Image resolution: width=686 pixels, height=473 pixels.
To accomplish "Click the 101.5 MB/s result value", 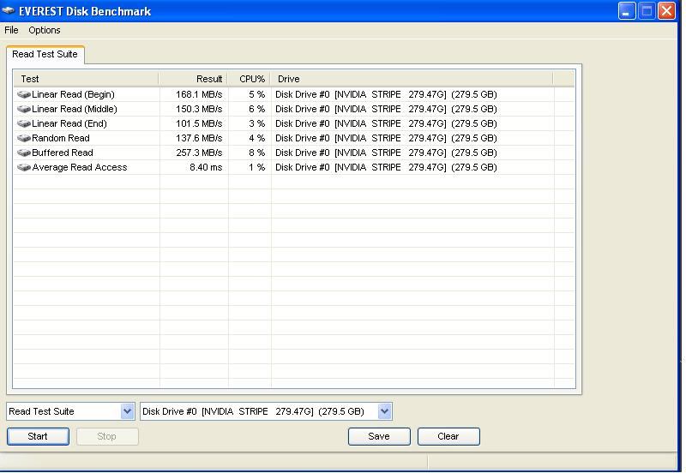I will click(x=199, y=123).
